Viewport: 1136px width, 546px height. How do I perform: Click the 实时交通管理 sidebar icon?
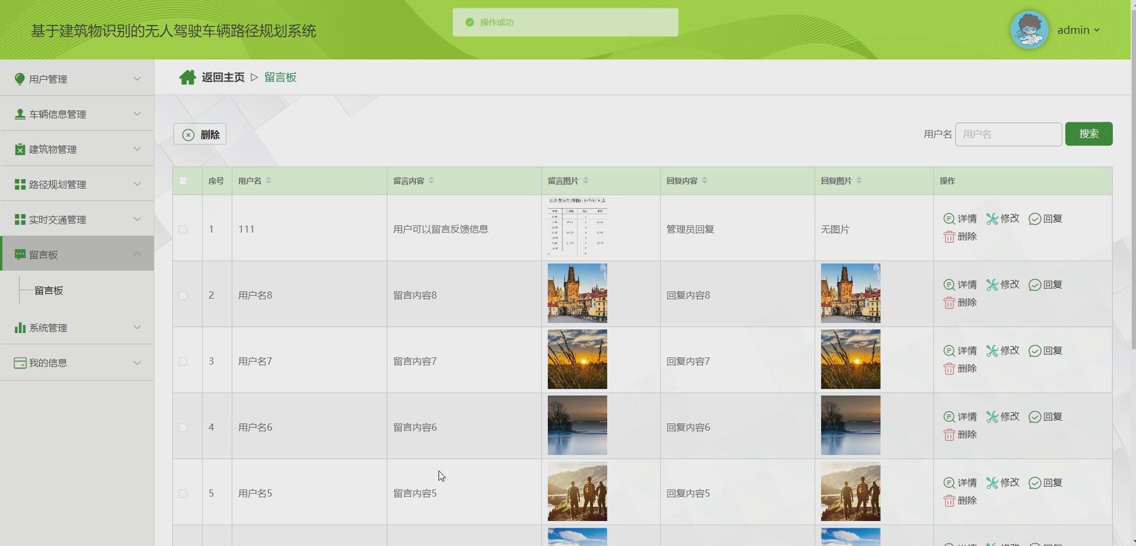point(20,220)
